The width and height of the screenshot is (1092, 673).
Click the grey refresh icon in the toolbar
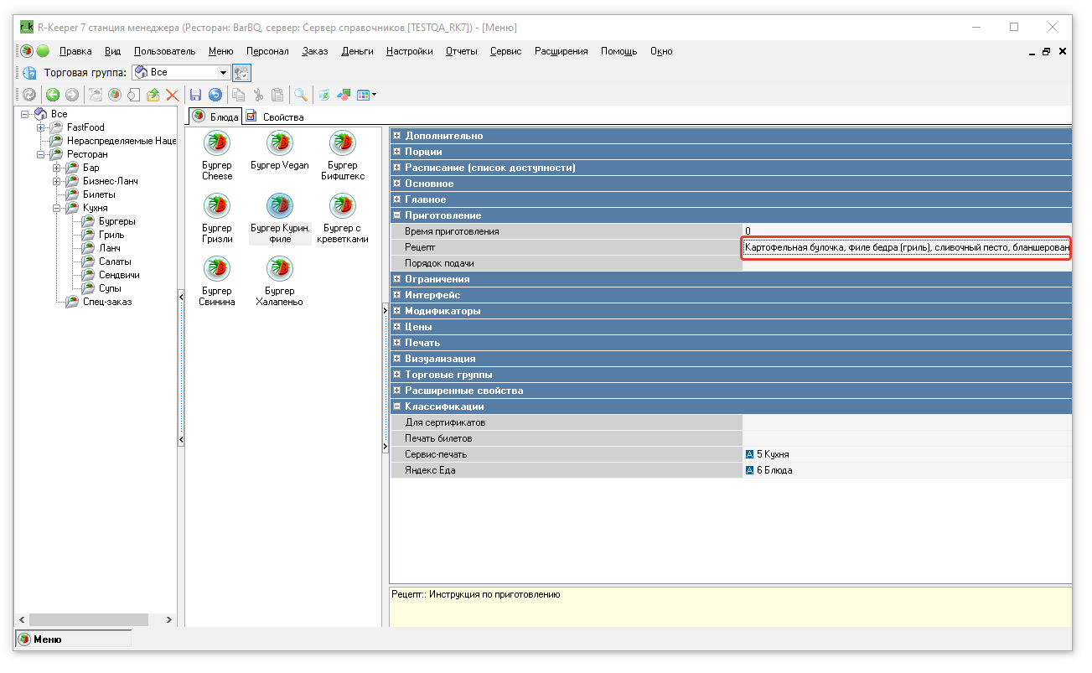[29, 95]
